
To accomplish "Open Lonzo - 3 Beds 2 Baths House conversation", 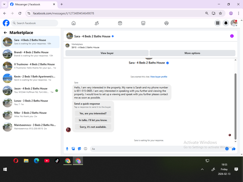I will coord(31,102).
